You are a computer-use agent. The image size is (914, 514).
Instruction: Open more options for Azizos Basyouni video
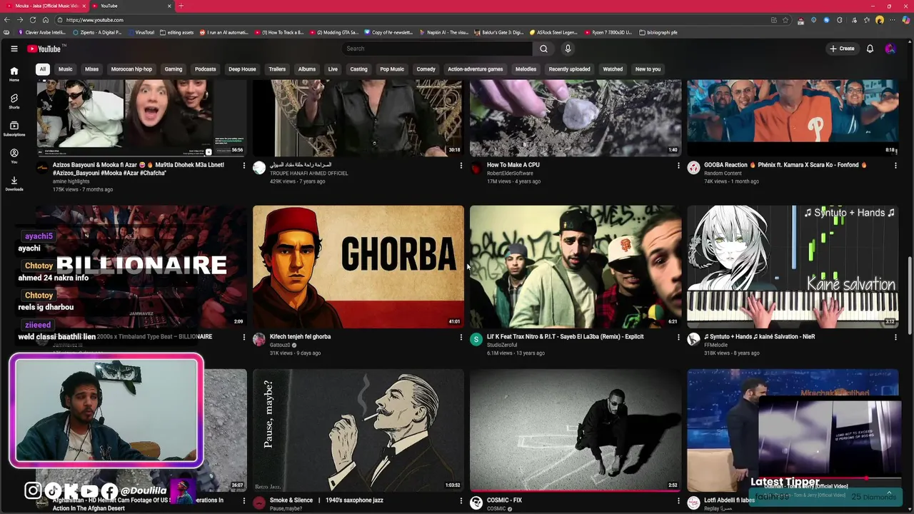click(x=243, y=166)
